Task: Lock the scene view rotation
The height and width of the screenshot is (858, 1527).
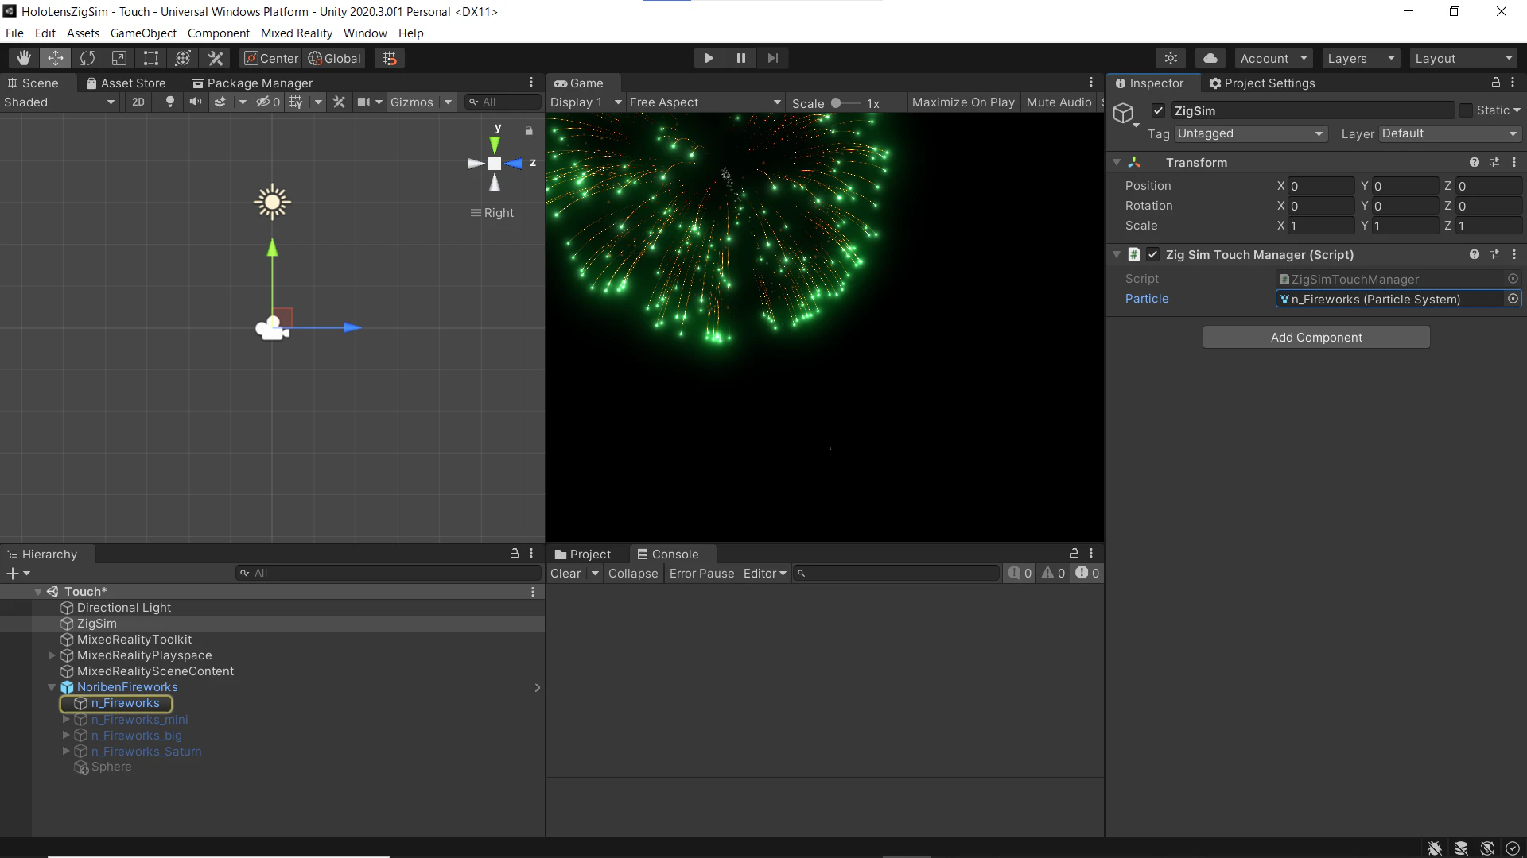Action: [x=529, y=130]
